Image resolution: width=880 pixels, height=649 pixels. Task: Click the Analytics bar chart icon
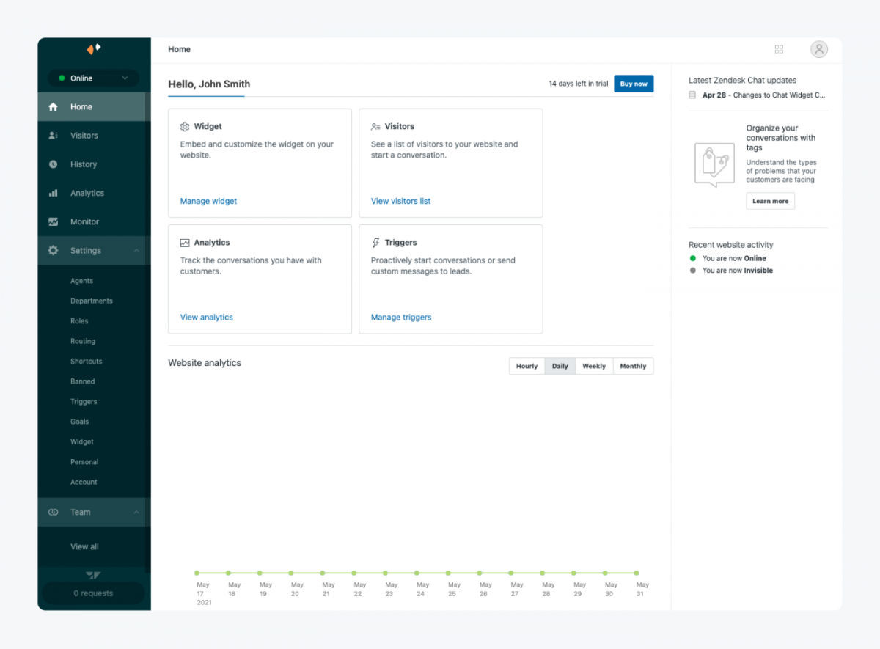[53, 193]
